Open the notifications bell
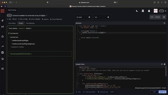Viewport: 168px width, 95px height. pos(149,11)
